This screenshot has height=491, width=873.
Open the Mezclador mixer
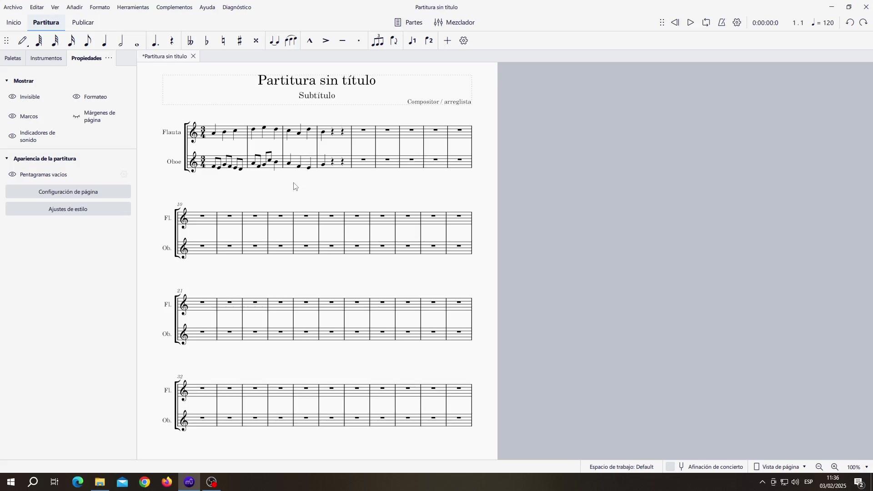pos(454,22)
